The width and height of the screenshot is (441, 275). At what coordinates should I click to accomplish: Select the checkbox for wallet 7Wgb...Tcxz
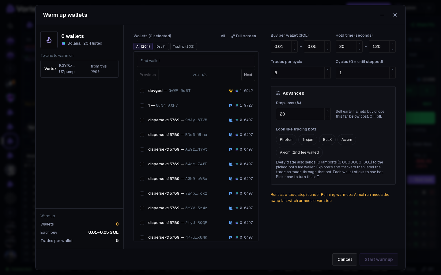[x=142, y=193]
